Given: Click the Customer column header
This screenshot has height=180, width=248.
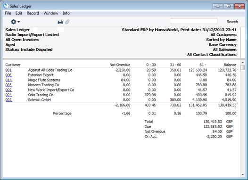Looking at the screenshot, I should [x=13, y=65].
